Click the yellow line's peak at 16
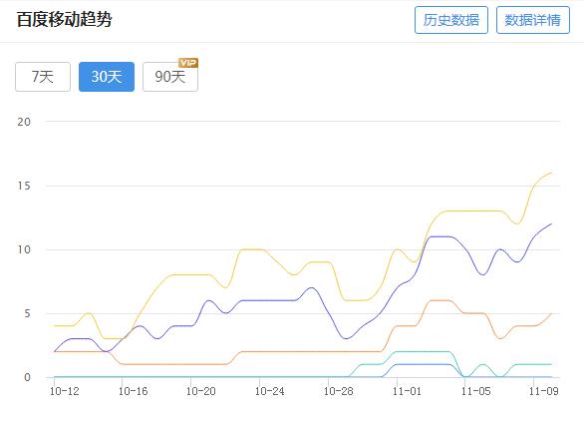The image size is (584, 424). (551, 173)
